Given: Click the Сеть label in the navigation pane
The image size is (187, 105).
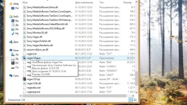Looking at the screenshot, I should point(16,76).
